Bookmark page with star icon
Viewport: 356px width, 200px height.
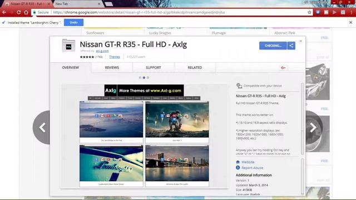[309, 12]
